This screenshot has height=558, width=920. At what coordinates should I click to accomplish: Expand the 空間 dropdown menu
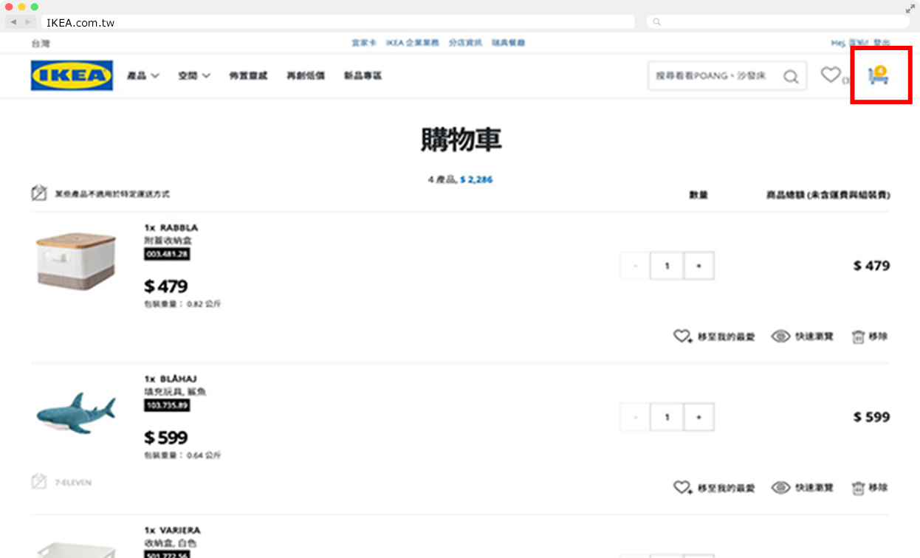[x=193, y=76]
